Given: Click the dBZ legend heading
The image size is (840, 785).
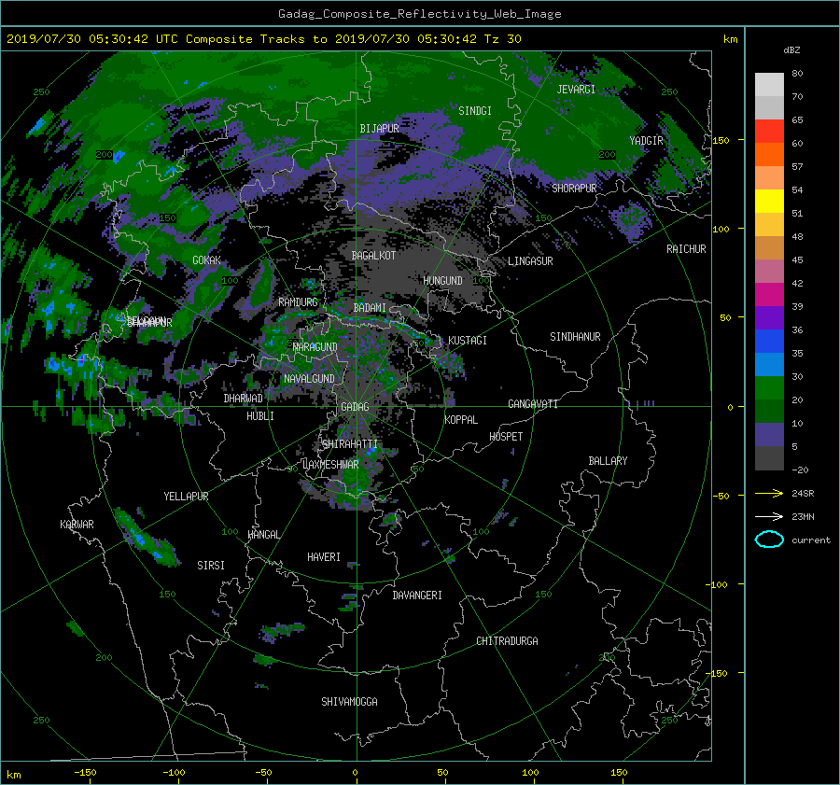Looking at the screenshot, I should point(791,49).
